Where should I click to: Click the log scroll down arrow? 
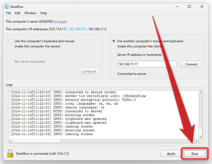[x=201, y=137]
